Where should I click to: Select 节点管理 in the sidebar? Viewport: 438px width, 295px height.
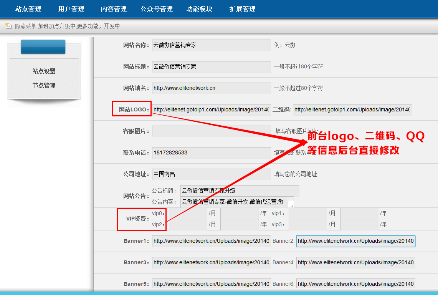coord(44,85)
